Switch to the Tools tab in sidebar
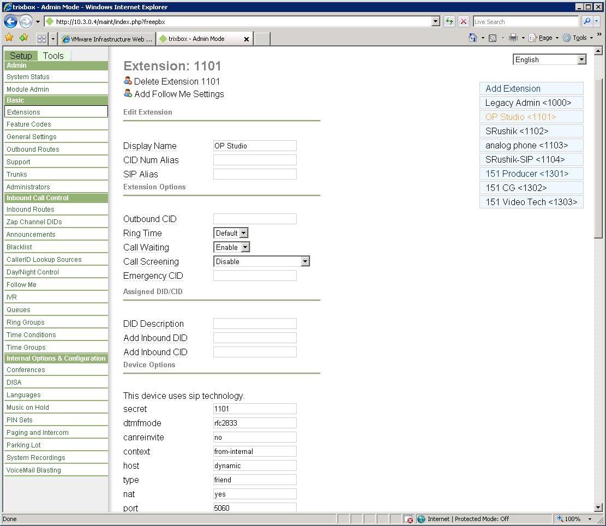Viewport: 606px width, 526px height. [53, 56]
